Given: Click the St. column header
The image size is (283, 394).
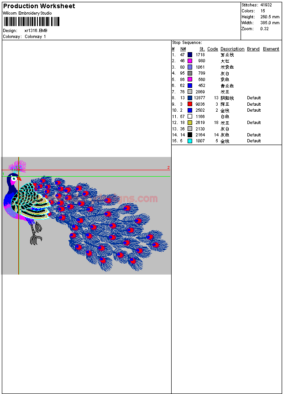Looking at the screenshot, I should click(202, 49).
